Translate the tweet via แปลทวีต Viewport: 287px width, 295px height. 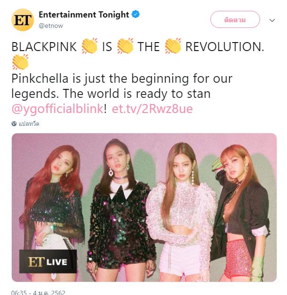[x=29, y=123]
